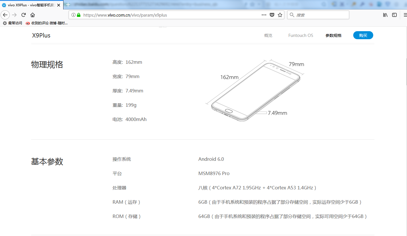Click the 6GB RAM description
The image size is (407, 236).
pyautogui.click(x=280, y=202)
